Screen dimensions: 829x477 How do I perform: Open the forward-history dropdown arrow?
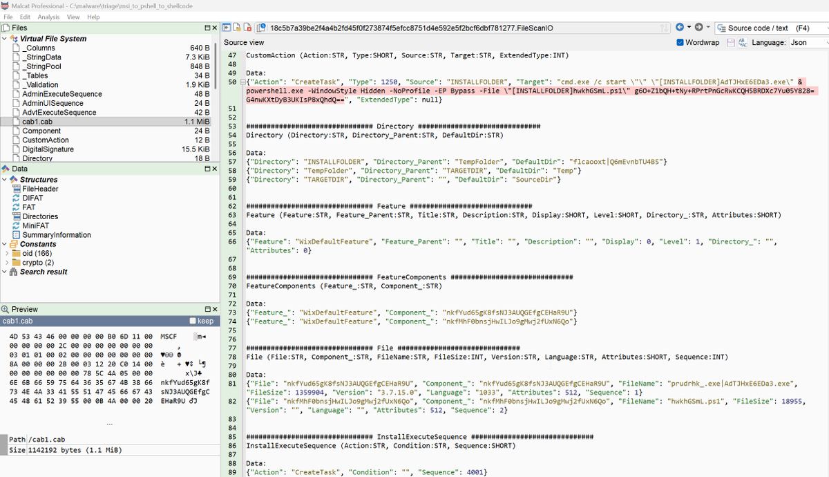[x=707, y=27]
